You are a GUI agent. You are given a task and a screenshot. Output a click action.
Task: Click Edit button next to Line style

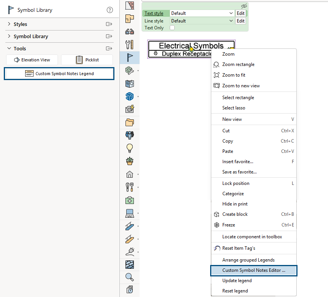click(x=241, y=21)
